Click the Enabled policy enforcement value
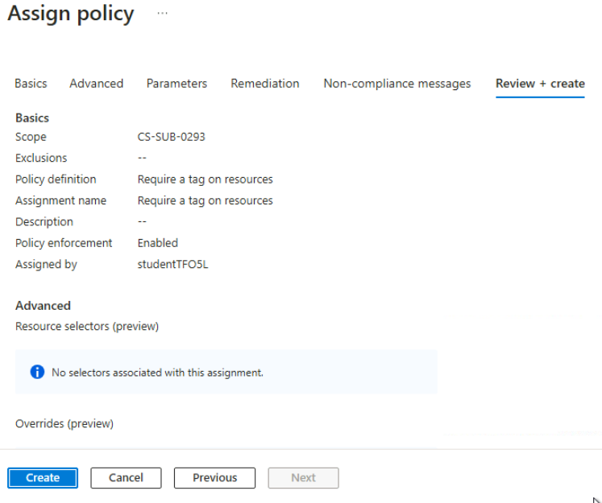The height and width of the screenshot is (503, 602). click(x=157, y=243)
